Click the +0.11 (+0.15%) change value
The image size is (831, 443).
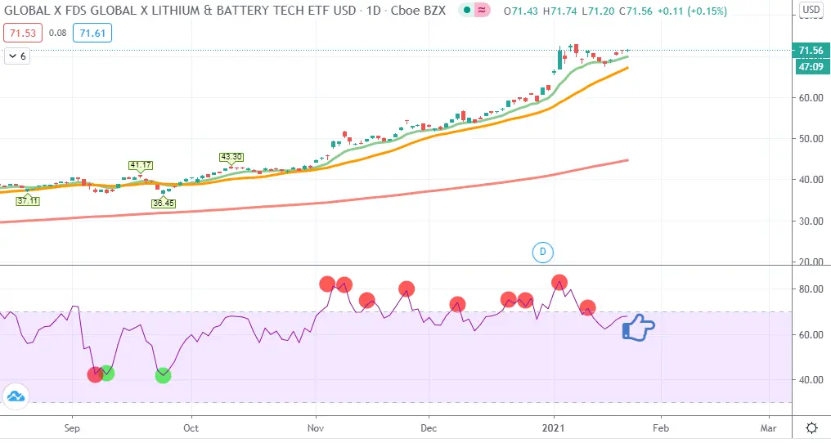click(x=692, y=11)
